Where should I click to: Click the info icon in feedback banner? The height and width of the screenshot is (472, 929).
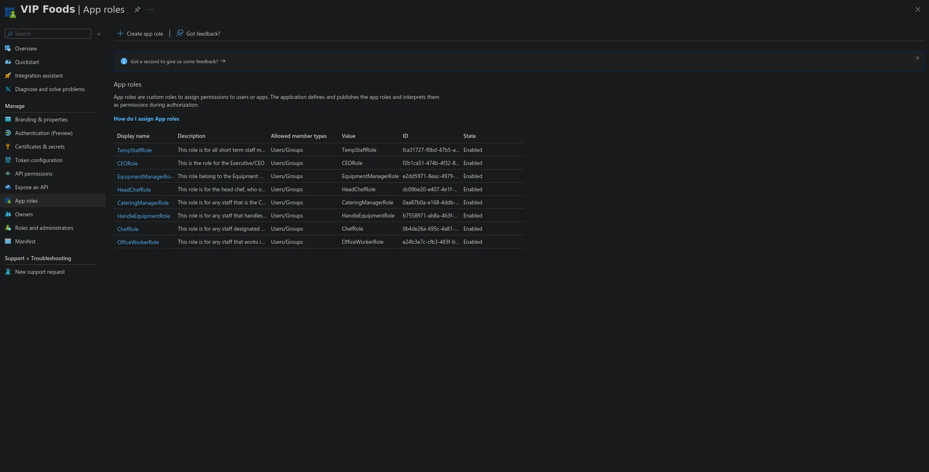click(124, 62)
